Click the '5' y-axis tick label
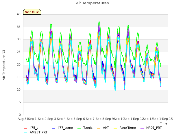The width and height of the screenshot is (185, 138). 20,102
